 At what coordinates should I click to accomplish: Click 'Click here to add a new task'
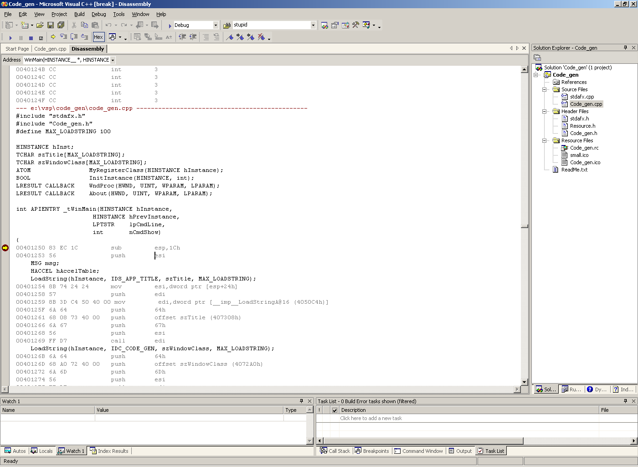pos(370,418)
